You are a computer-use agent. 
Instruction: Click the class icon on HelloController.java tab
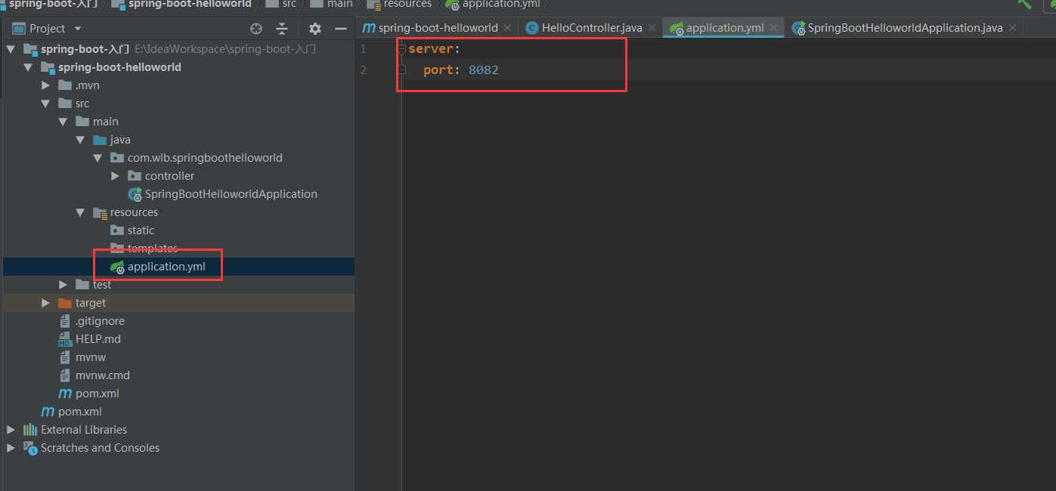tap(531, 28)
